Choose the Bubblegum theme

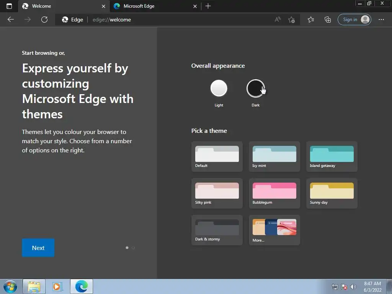pyautogui.click(x=274, y=193)
